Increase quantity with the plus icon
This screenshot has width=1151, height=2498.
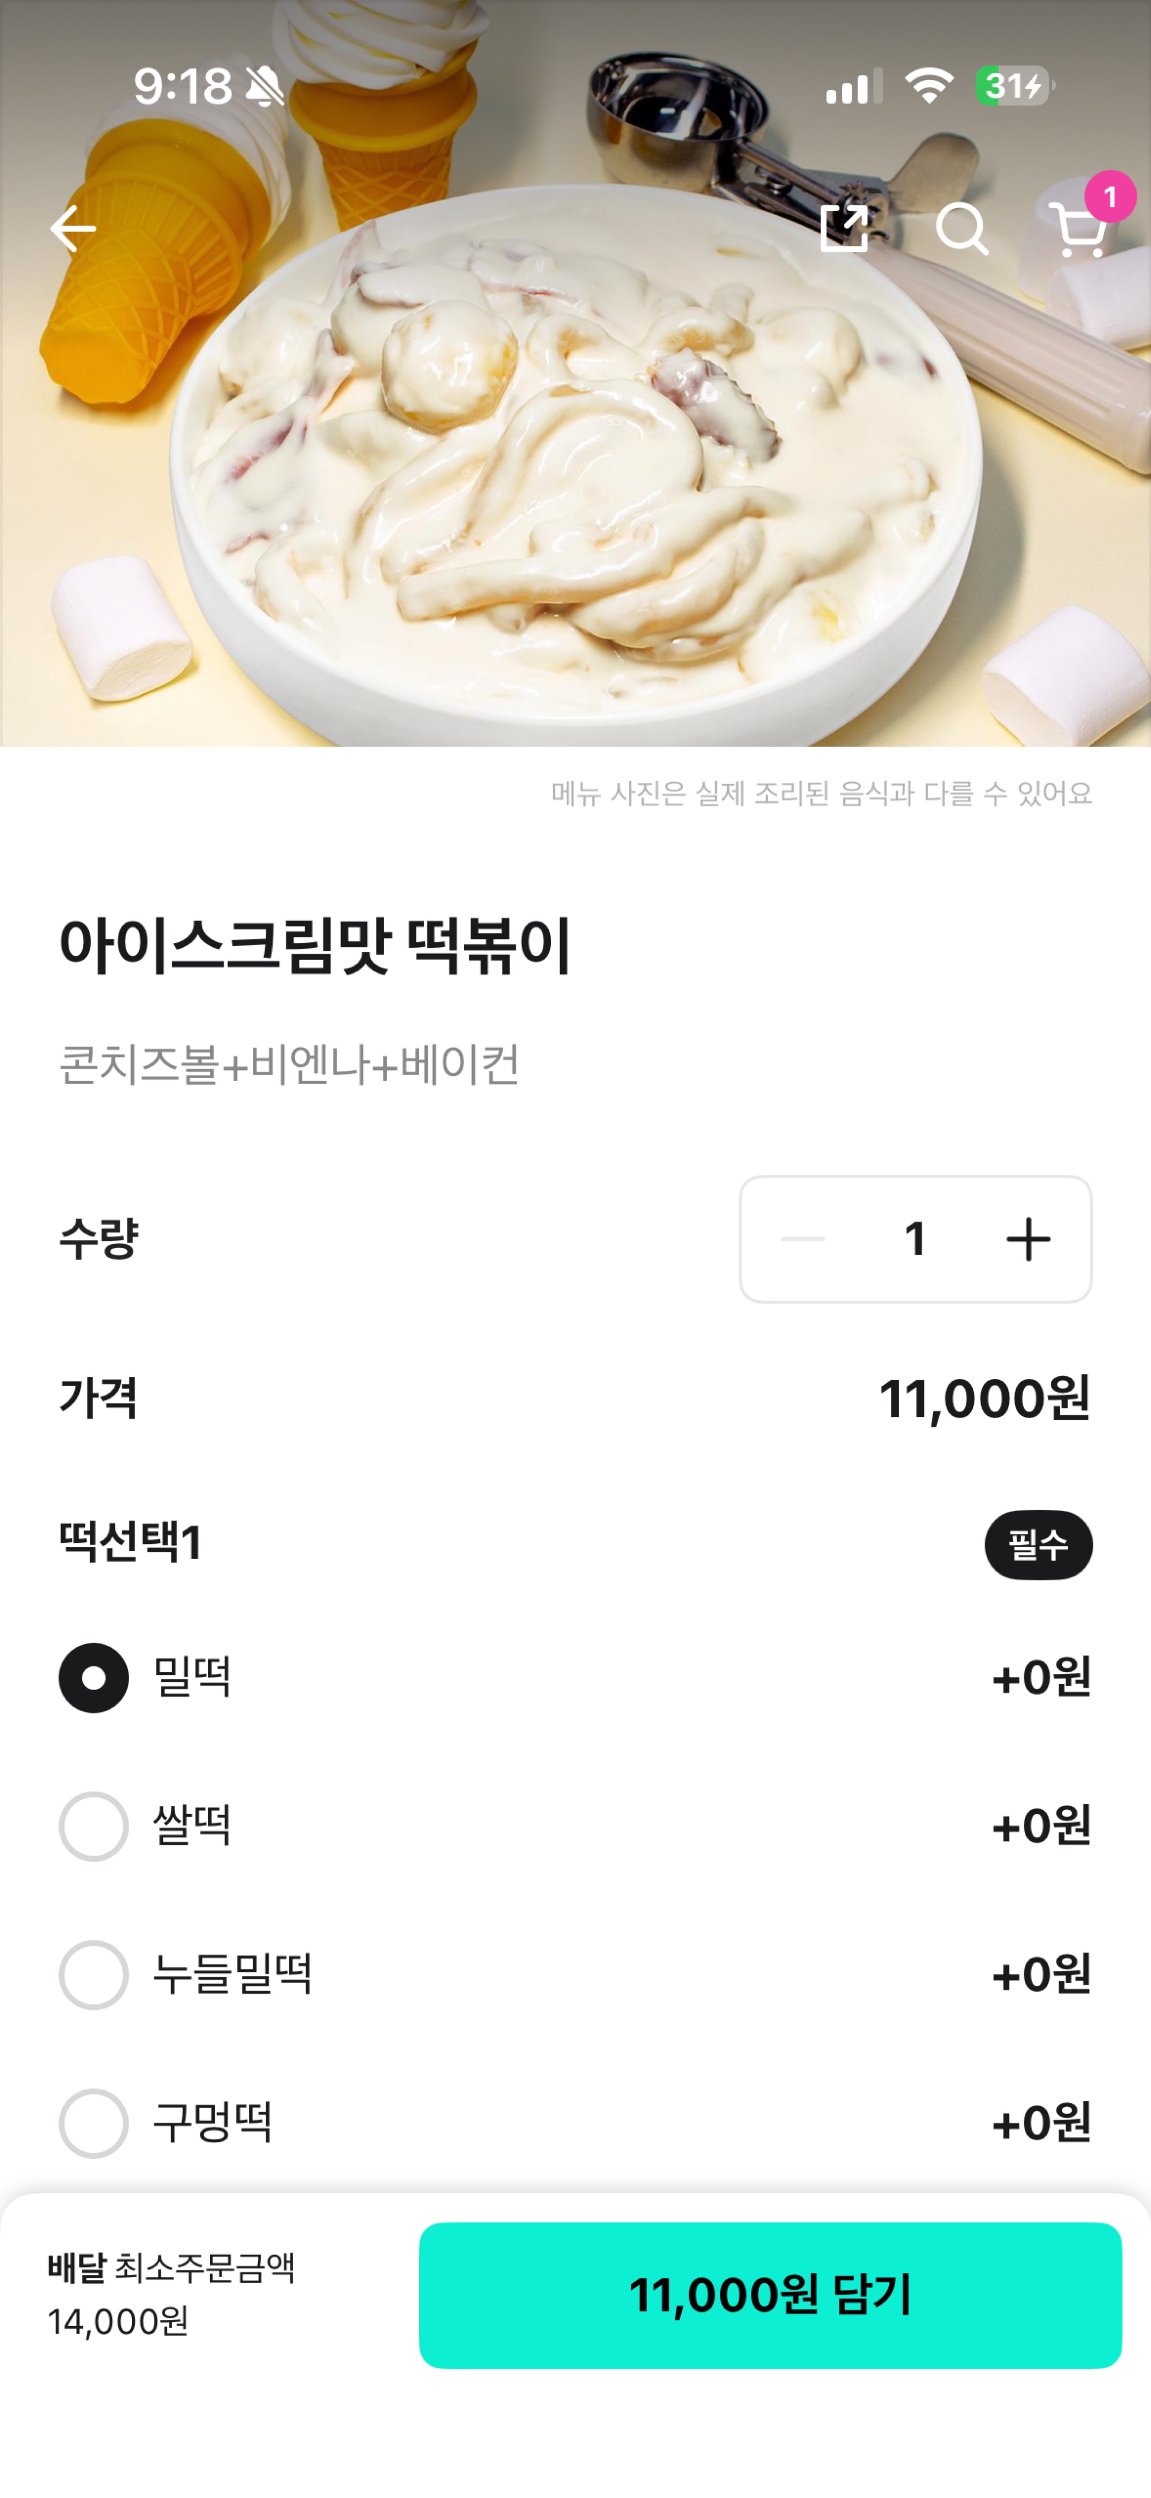tap(1028, 1239)
